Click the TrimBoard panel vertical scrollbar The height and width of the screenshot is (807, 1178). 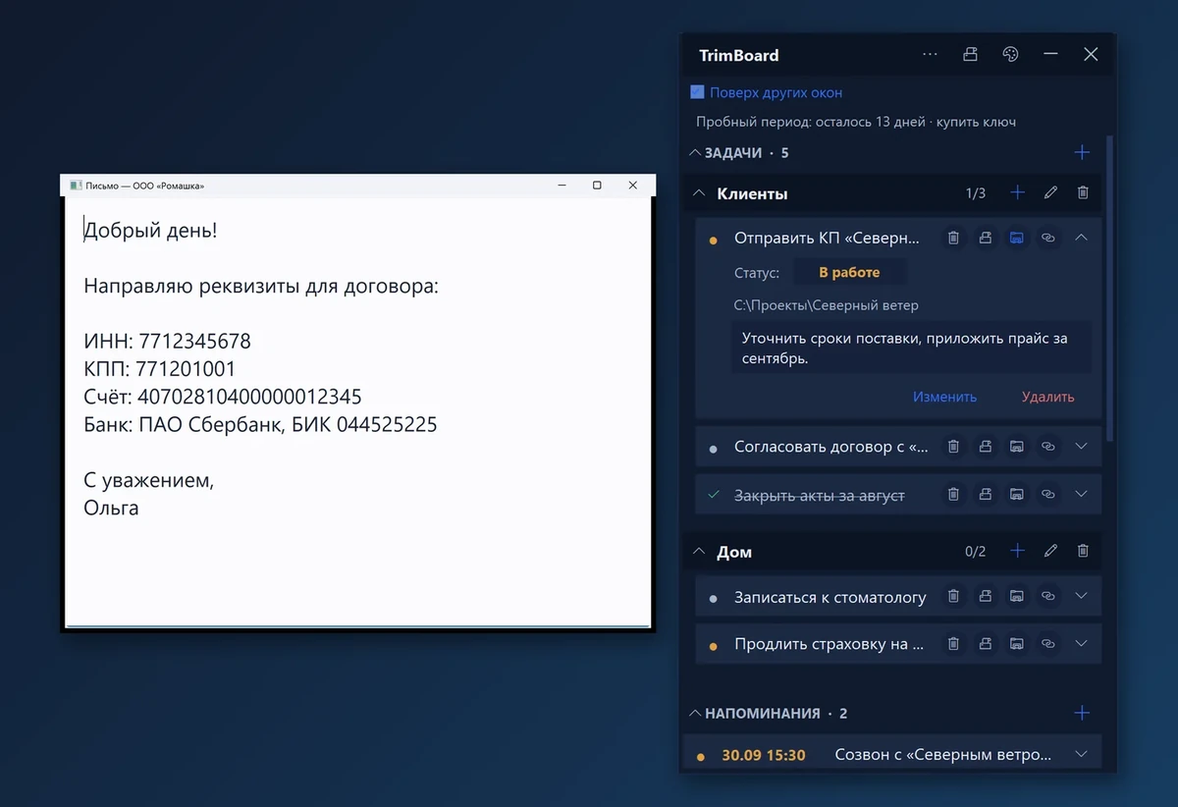pos(1110,288)
